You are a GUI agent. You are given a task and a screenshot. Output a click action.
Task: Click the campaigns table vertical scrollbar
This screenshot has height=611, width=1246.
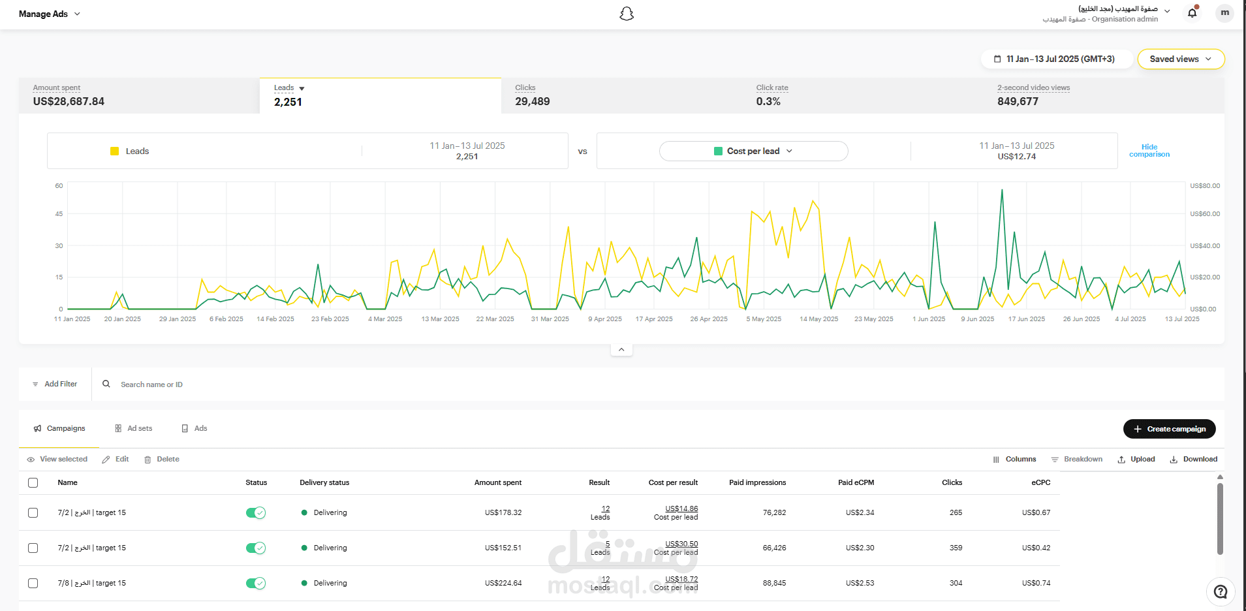(x=1220, y=518)
